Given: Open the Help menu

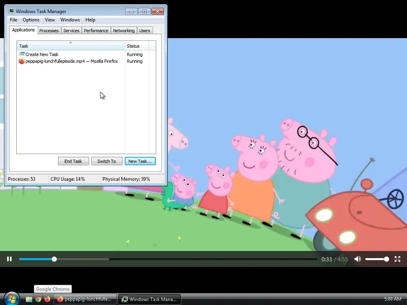Looking at the screenshot, I should point(90,20).
